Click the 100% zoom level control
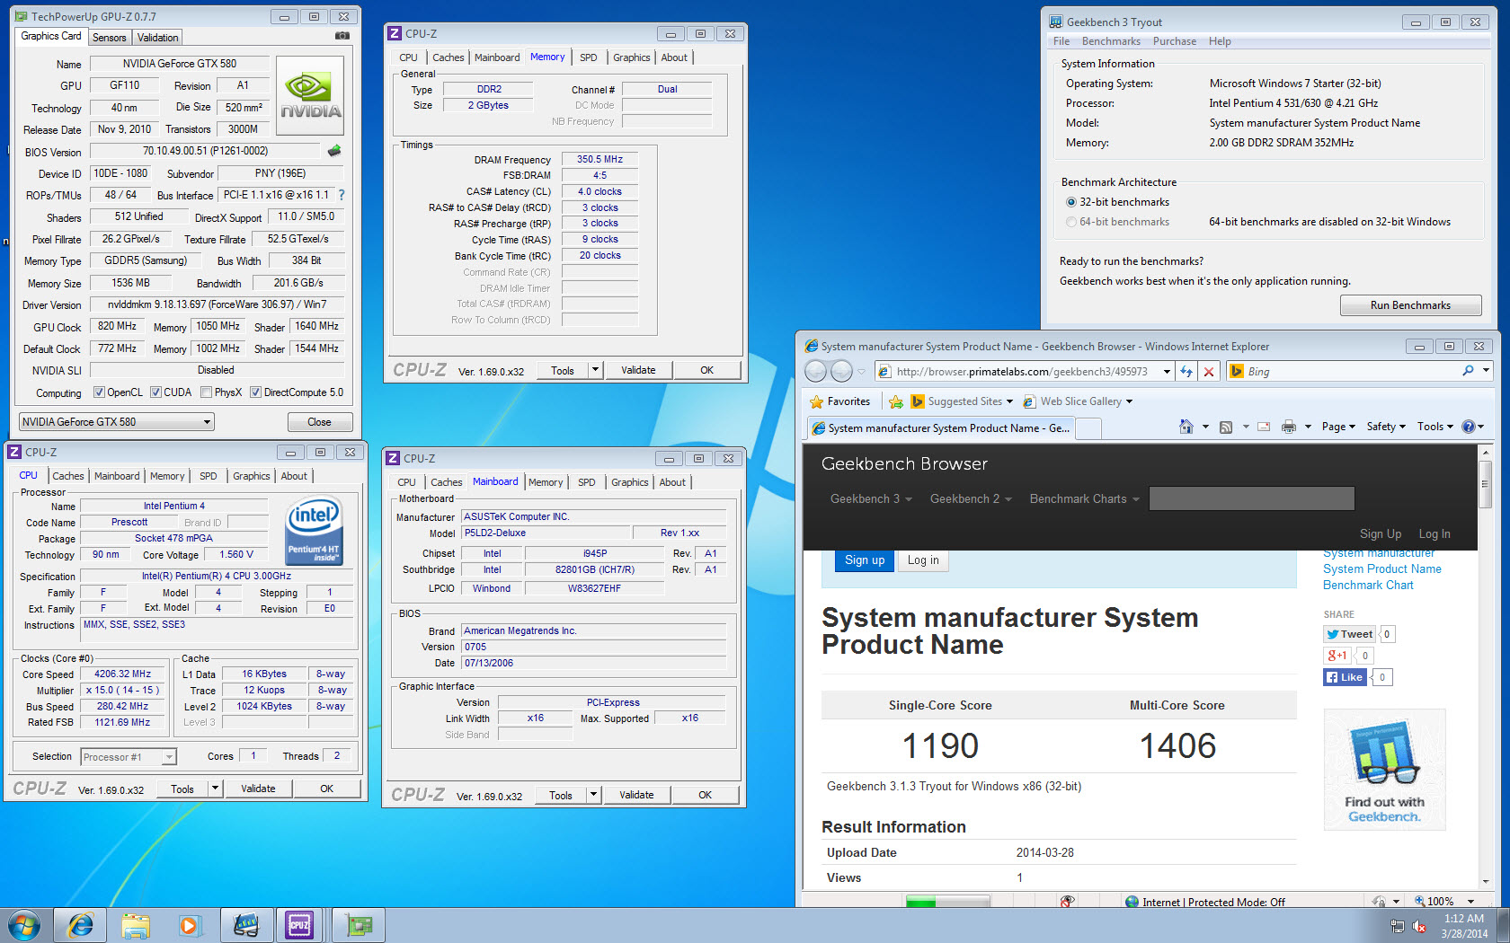The height and width of the screenshot is (943, 1510). tap(1444, 902)
